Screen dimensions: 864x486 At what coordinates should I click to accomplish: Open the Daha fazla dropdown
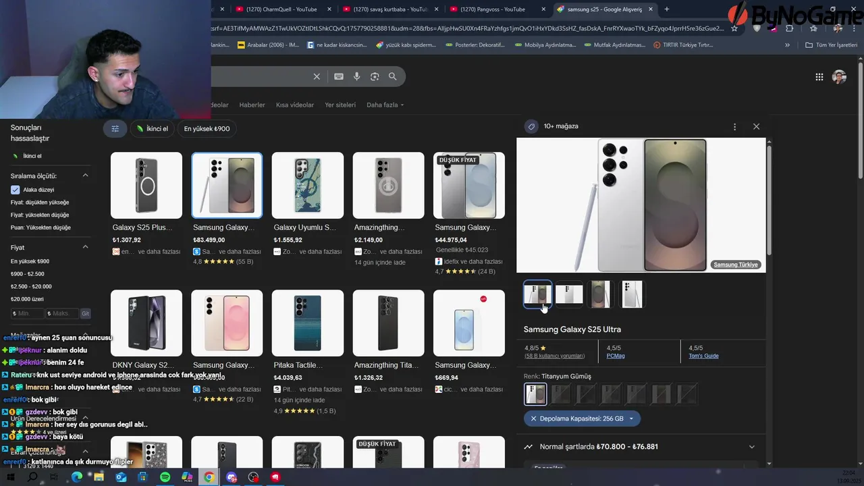click(385, 105)
